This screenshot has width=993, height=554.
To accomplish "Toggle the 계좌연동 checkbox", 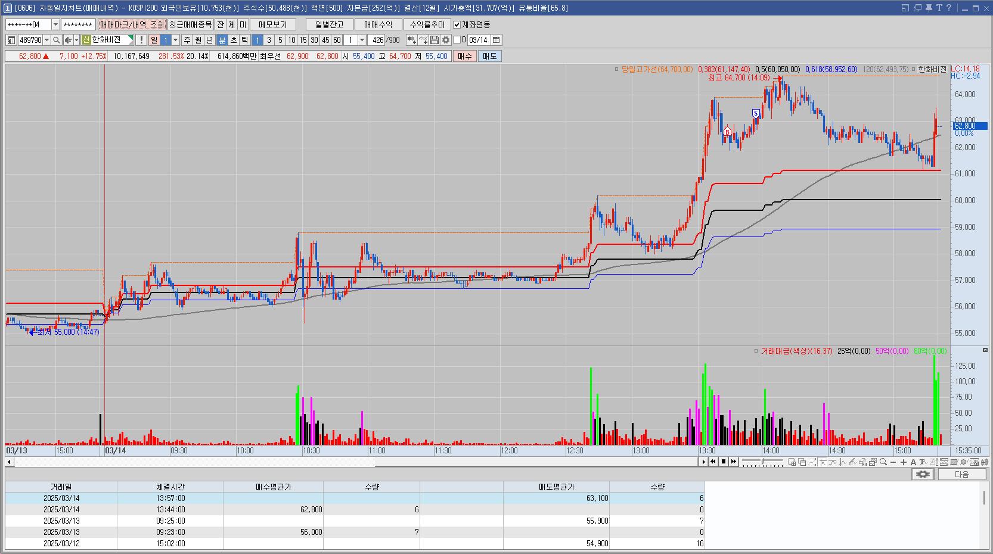I will click(457, 24).
